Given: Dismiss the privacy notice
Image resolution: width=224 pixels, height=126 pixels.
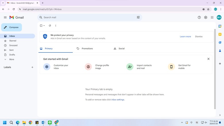Looking at the screenshot, I should point(199,36).
